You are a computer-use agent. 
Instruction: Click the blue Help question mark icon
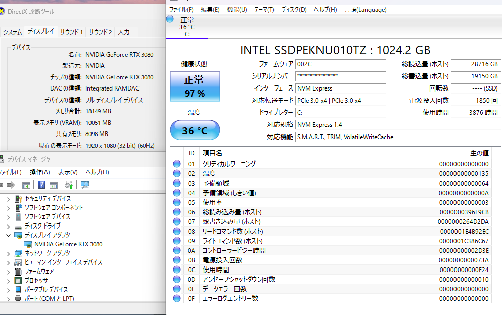[x=41, y=185]
